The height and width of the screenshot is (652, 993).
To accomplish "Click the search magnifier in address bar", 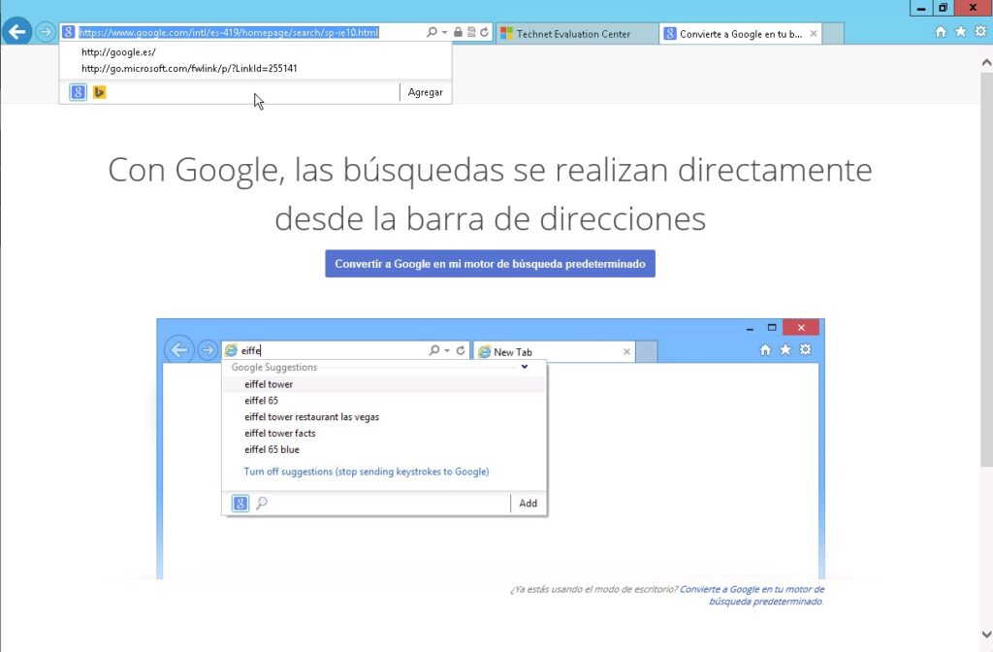I will point(432,32).
